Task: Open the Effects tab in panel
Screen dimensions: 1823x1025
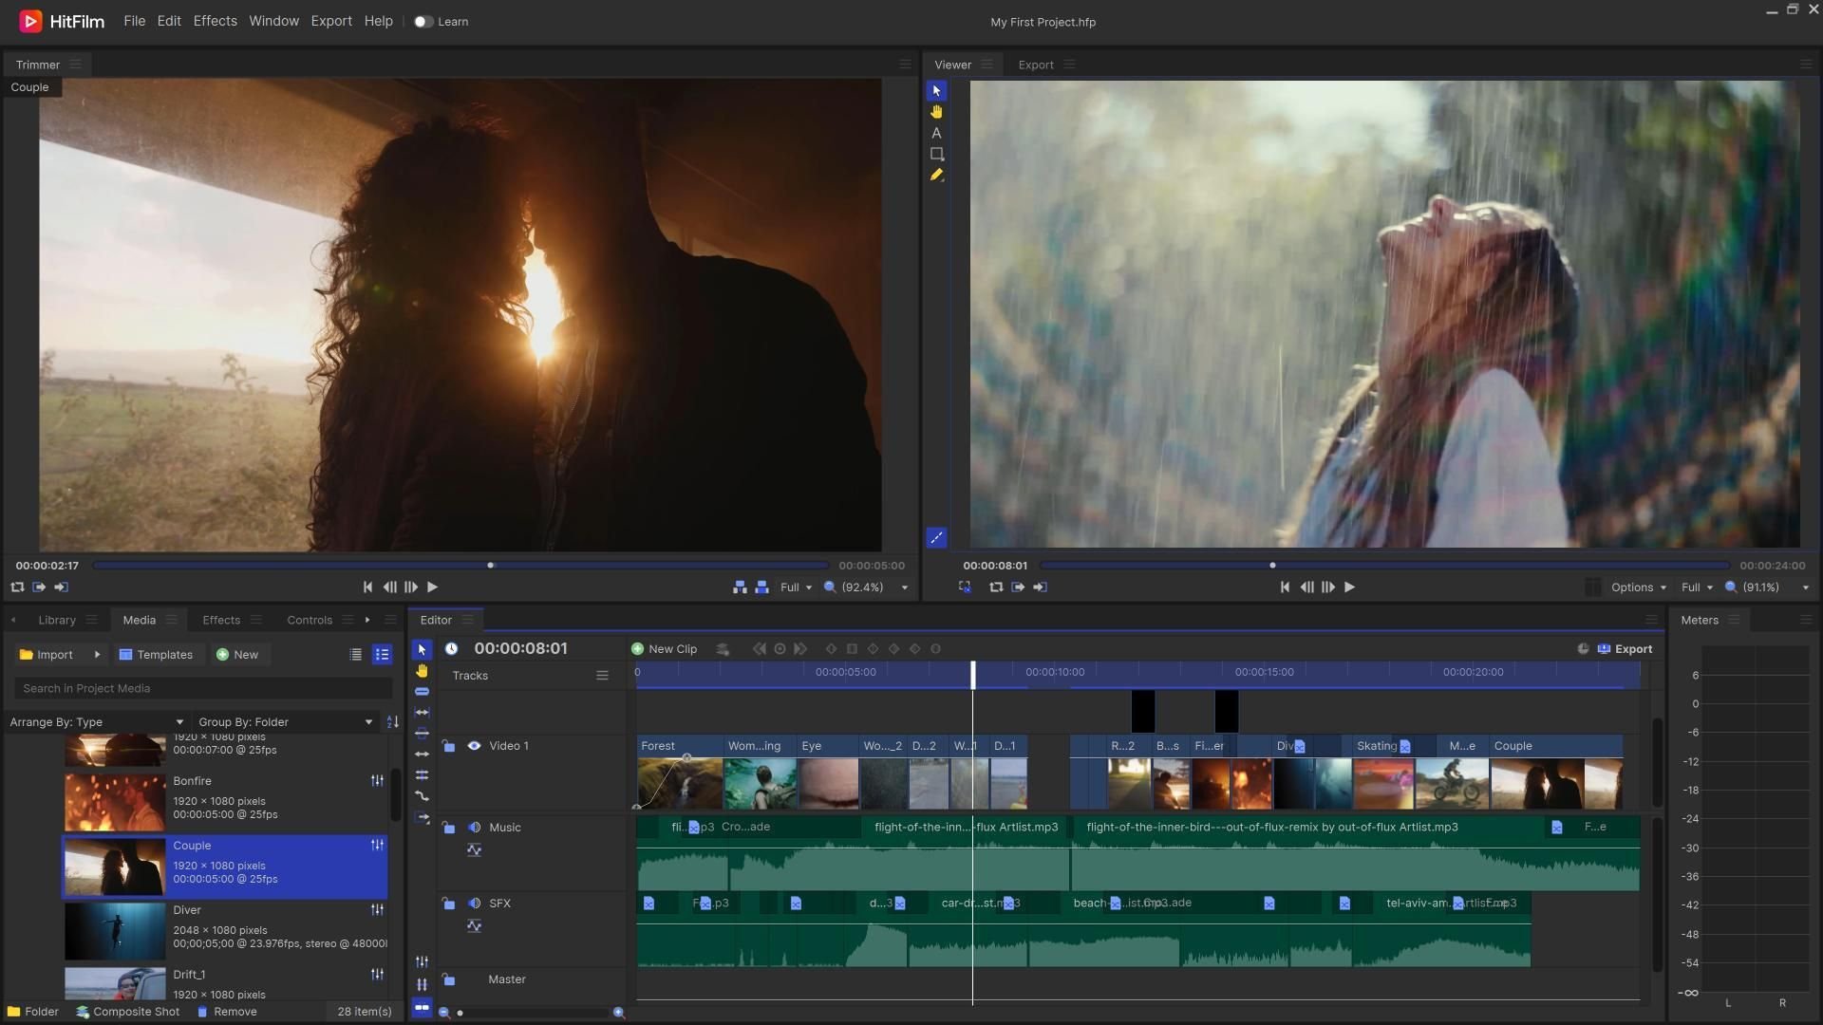Action: pyautogui.click(x=220, y=620)
